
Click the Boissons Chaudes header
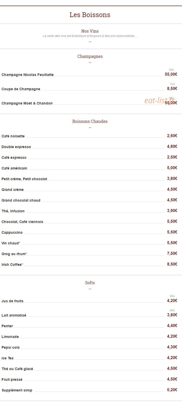coord(90,121)
